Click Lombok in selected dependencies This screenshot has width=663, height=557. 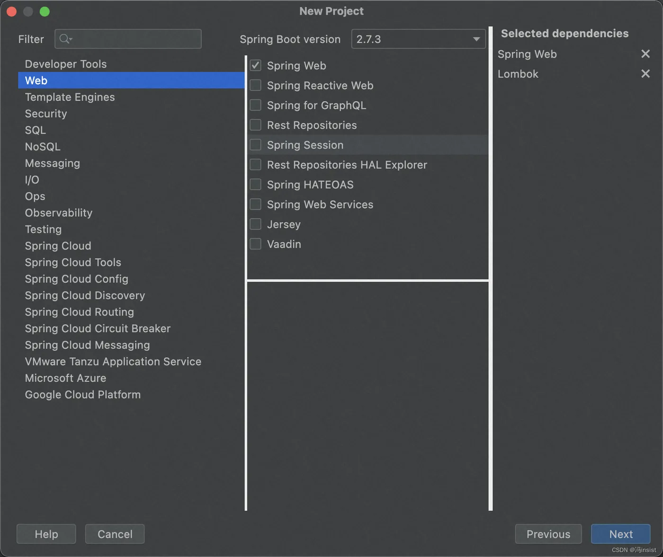pyautogui.click(x=518, y=74)
